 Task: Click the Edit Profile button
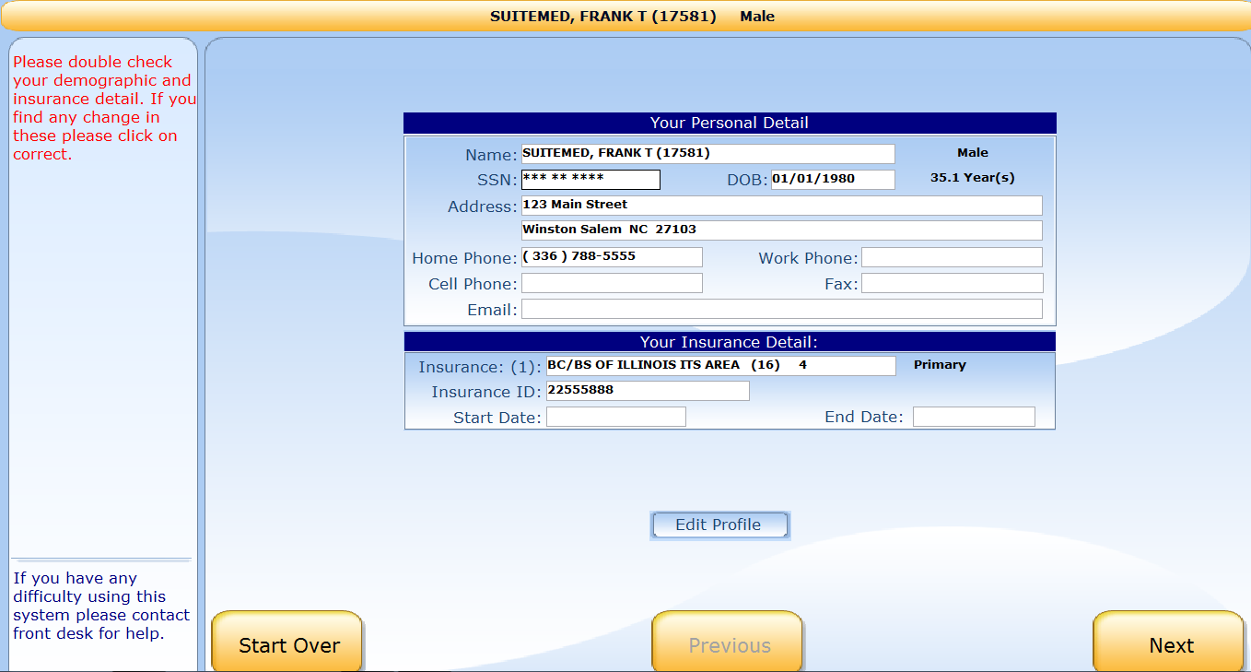point(719,525)
